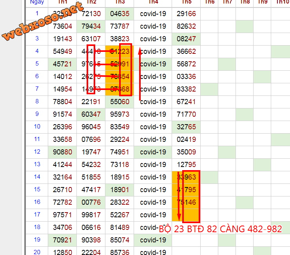290x255 pixels.
Task: Click the cell containing 90880
Action: pyautogui.click(x=62, y=152)
